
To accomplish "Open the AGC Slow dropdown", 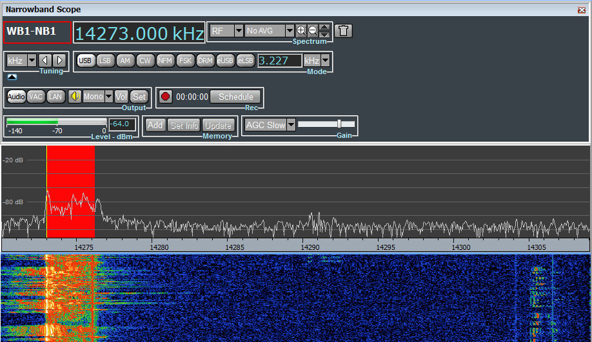I will tap(291, 125).
